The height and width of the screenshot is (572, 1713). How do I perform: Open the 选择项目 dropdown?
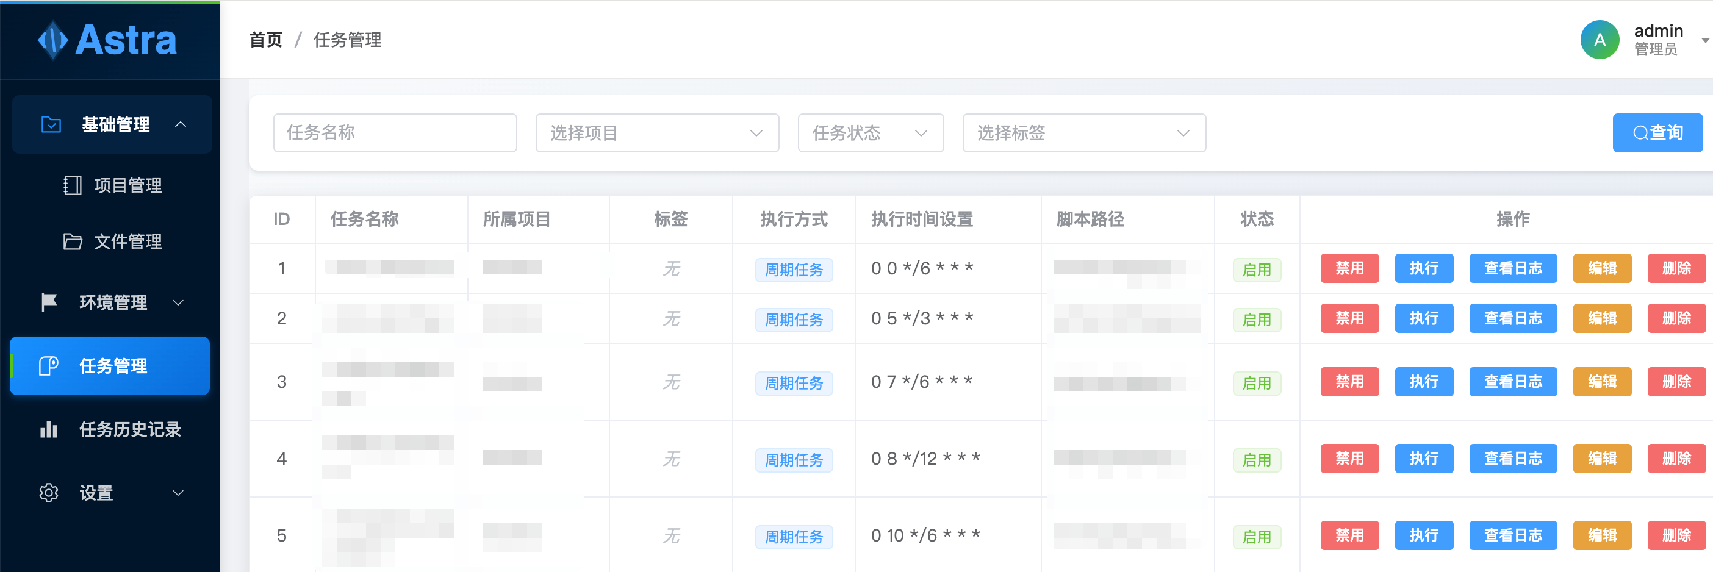point(657,133)
